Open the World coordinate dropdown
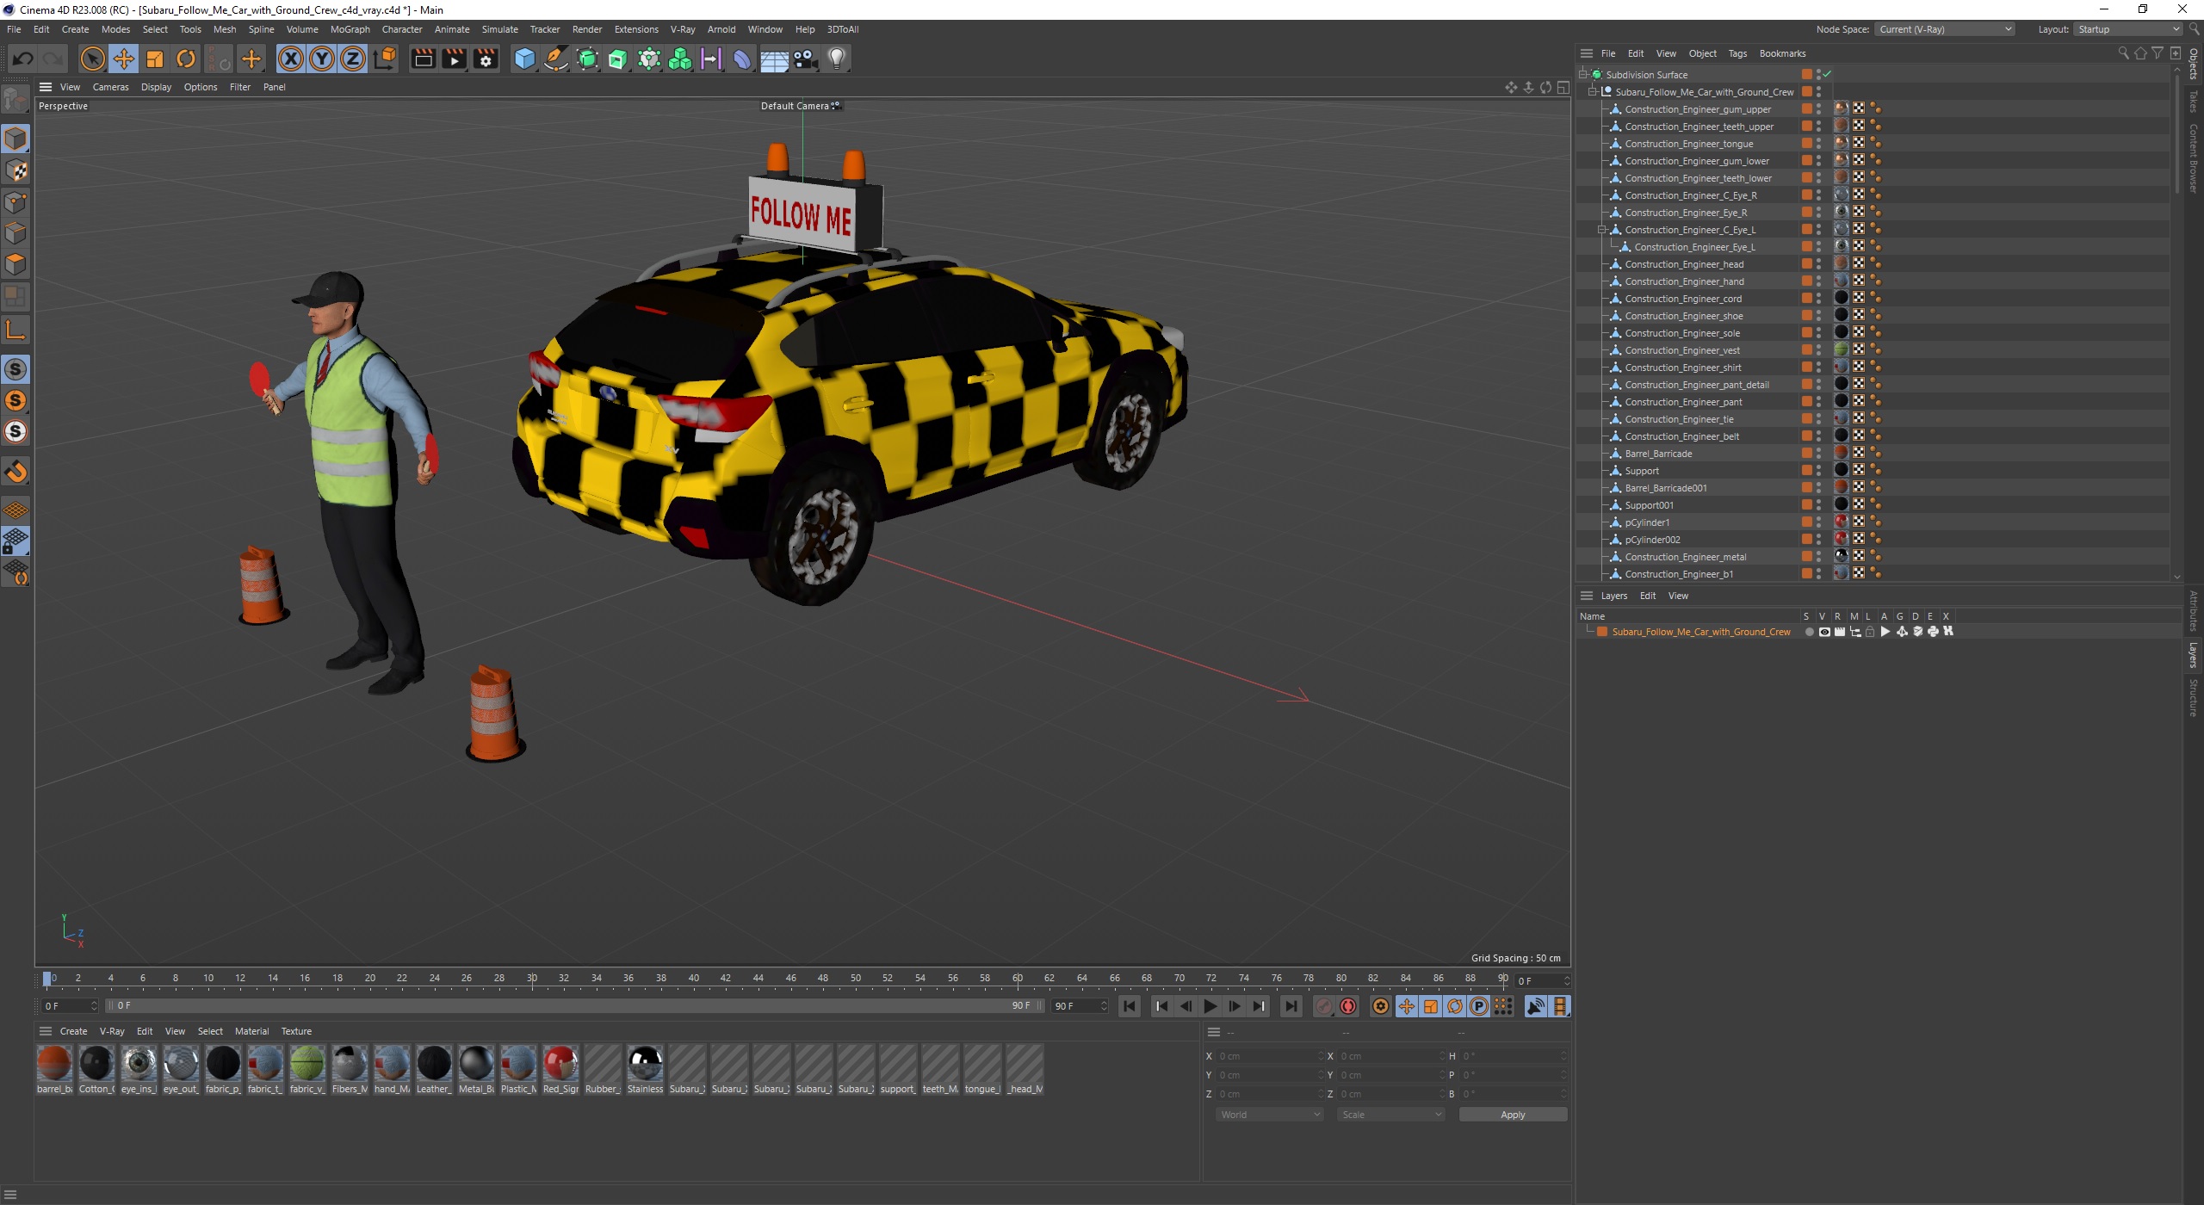2204x1205 pixels. pyautogui.click(x=1269, y=1115)
